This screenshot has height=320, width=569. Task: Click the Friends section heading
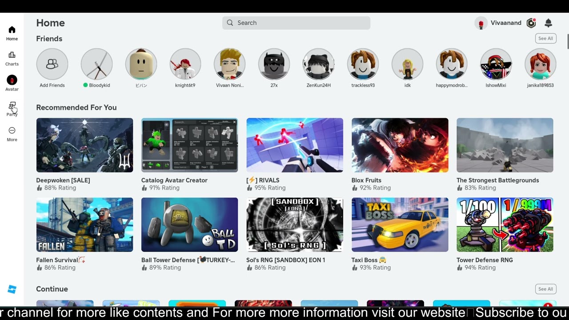[x=49, y=39]
